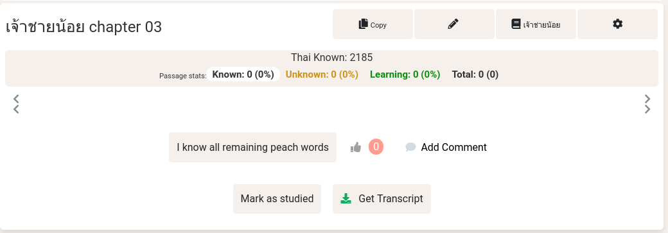Click the green download transcript icon
This screenshot has height=233, width=668.
coord(346,198)
